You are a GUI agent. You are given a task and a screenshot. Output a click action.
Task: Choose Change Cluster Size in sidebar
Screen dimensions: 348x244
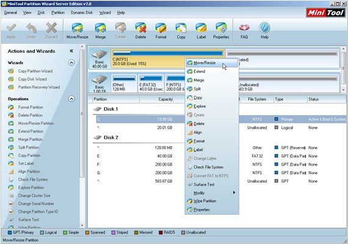click(34, 195)
